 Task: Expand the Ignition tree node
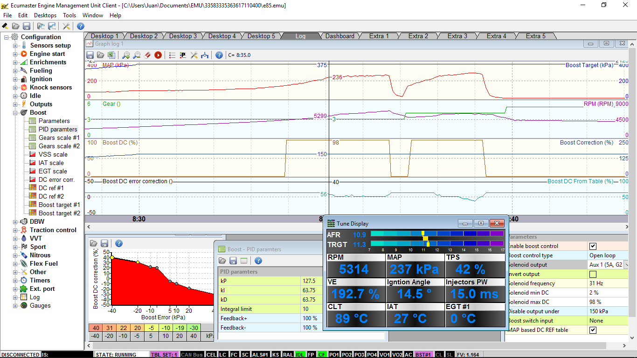pyautogui.click(x=15, y=79)
